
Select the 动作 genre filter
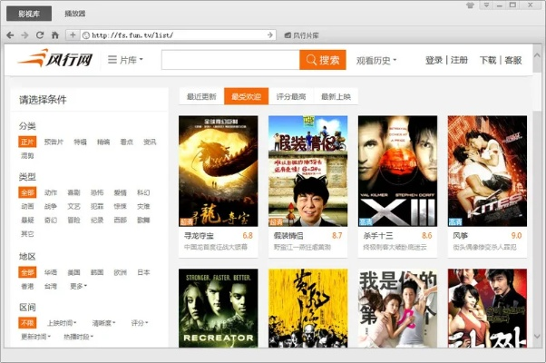coord(51,192)
